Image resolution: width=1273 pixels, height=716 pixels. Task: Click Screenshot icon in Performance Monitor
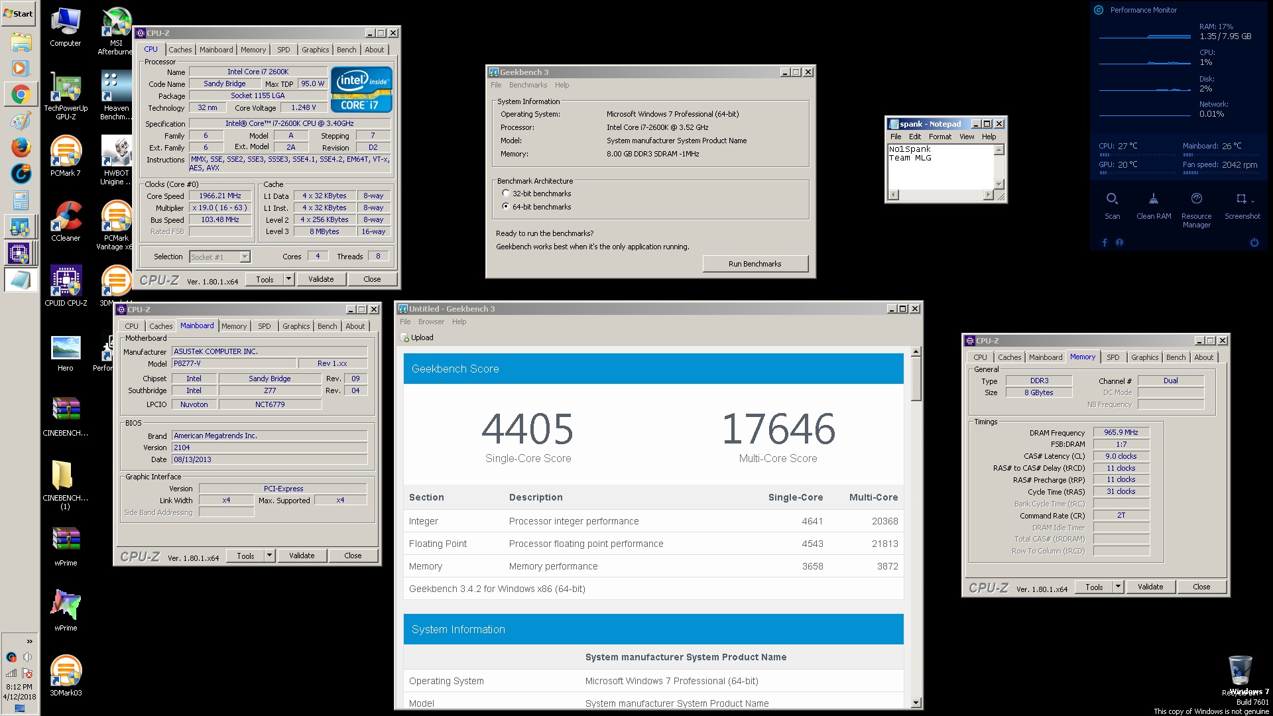[x=1242, y=206]
